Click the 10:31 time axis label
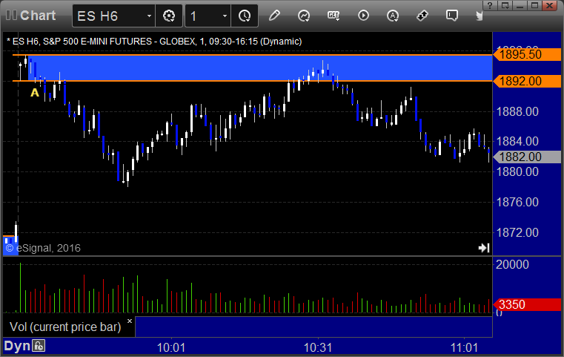 click(x=318, y=347)
